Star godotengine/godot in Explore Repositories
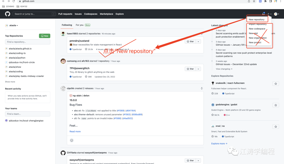The height and width of the screenshot is (164, 284). tap(276, 105)
